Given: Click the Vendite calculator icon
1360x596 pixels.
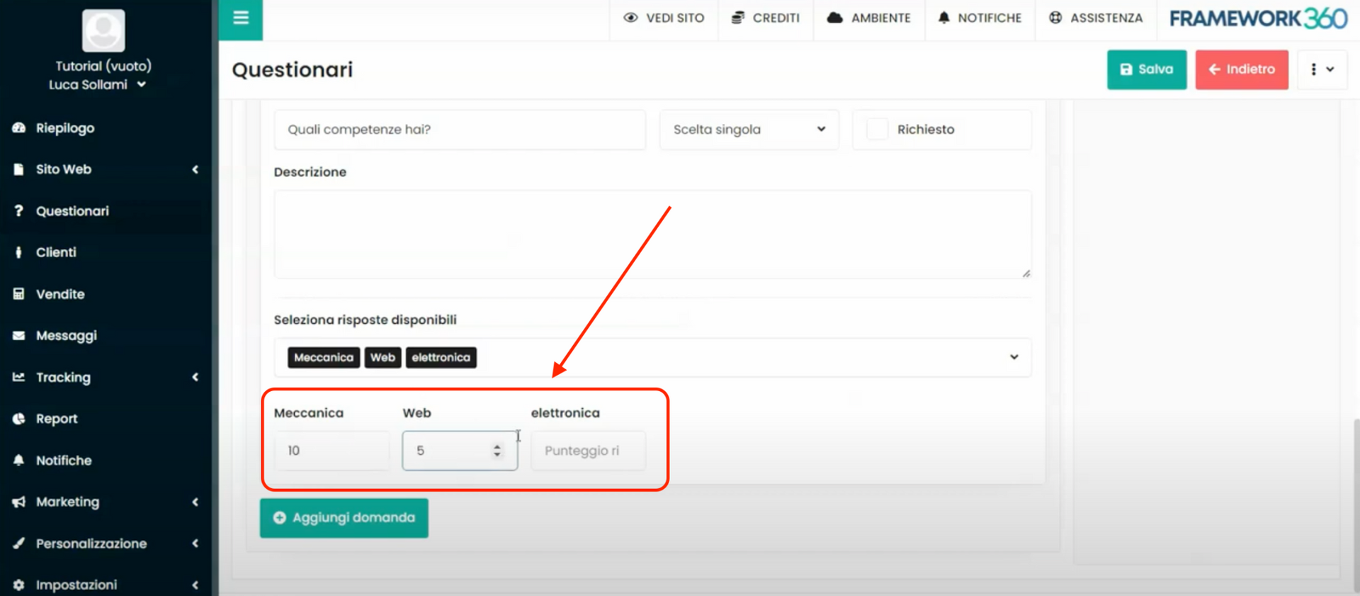Looking at the screenshot, I should click(x=19, y=294).
